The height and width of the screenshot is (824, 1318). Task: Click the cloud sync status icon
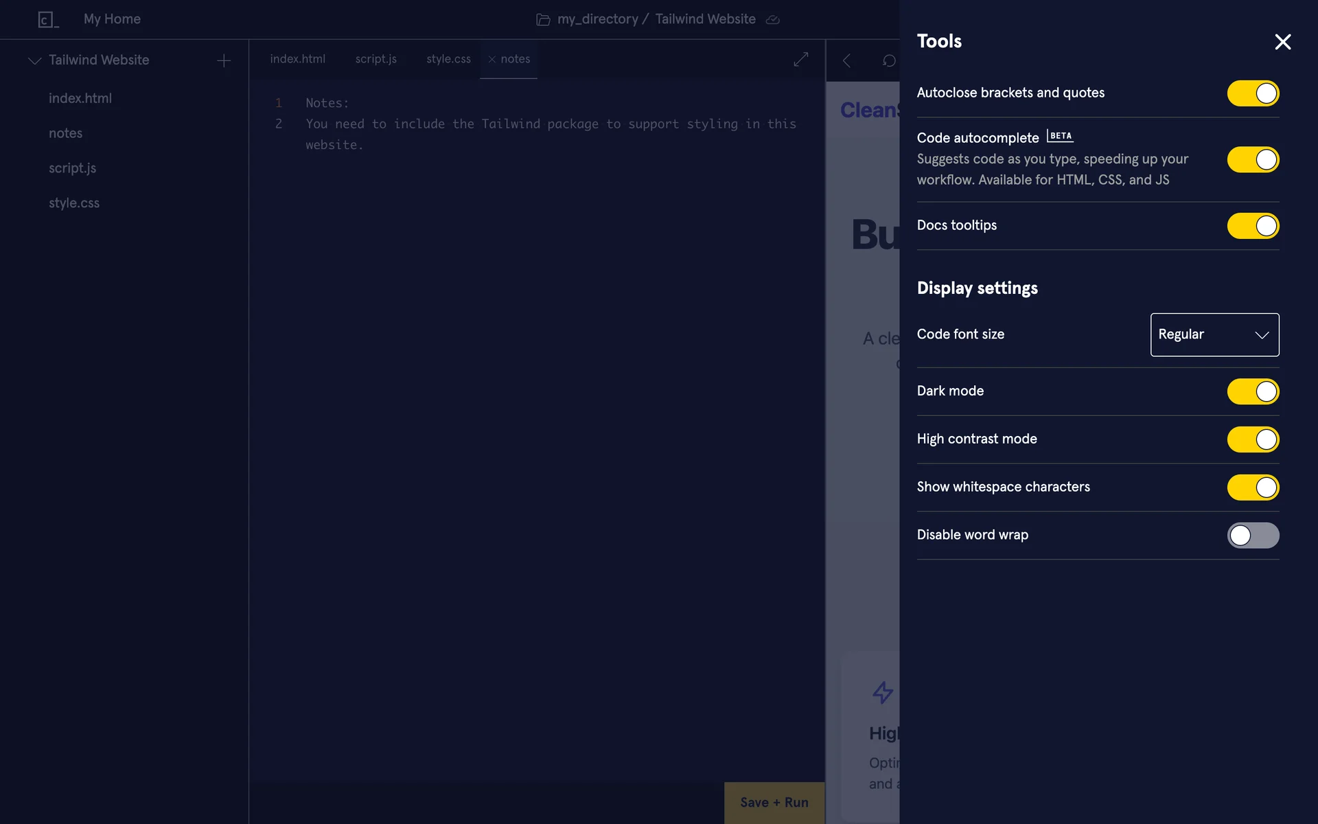(773, 19)
